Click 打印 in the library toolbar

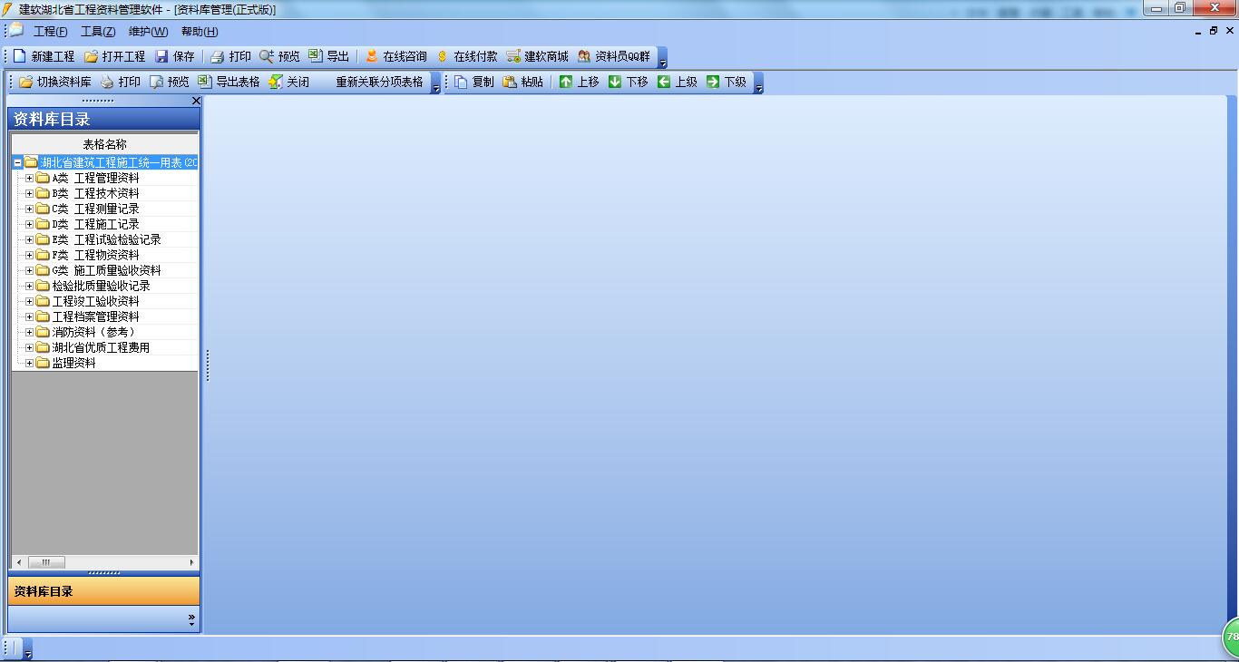121,82
